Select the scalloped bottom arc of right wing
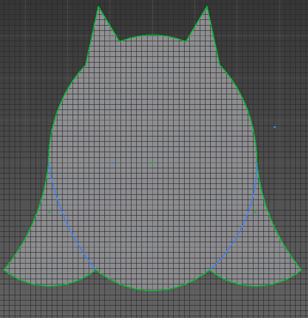Image resolution: width=308 pixels, height=318 pixels. pyautogui.click(x=255, y=286)
